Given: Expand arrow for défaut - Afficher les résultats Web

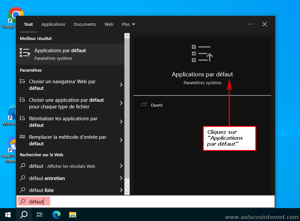Looking at the screenshot, I should pyautogui.click(x=121, y=166).
